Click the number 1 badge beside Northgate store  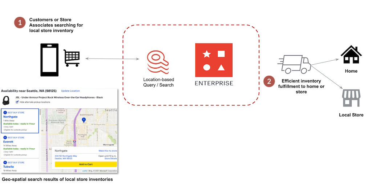(x=5, y=113)
